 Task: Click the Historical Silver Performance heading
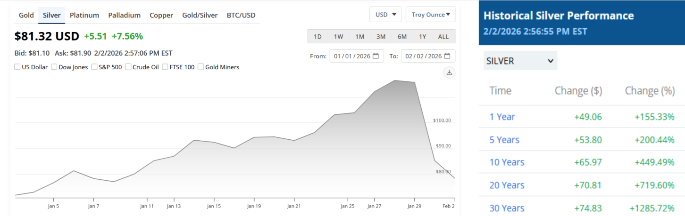tap(559, 16)
